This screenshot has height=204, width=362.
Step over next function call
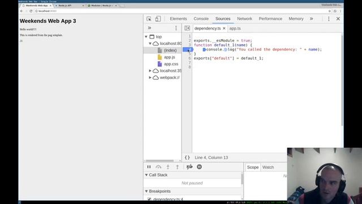tap(158, 167)
